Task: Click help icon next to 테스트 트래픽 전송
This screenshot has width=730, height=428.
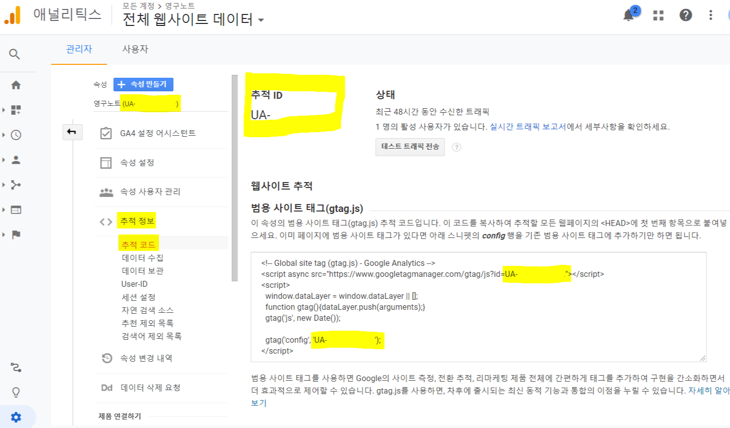Action: 456,147
